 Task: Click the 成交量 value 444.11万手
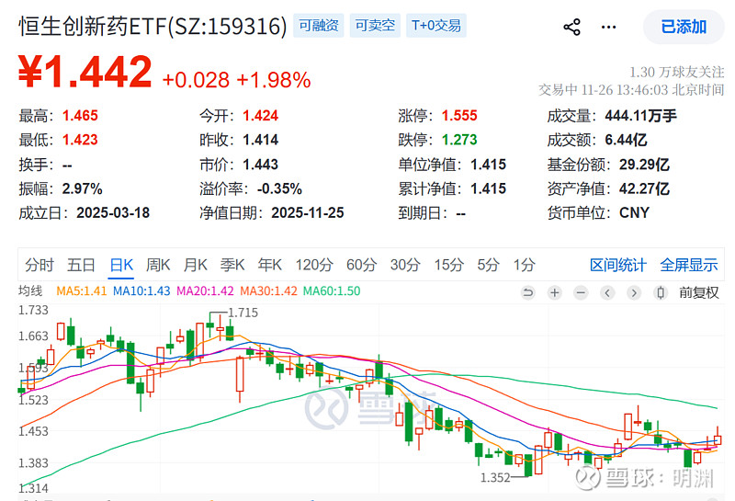coord(640,116)
